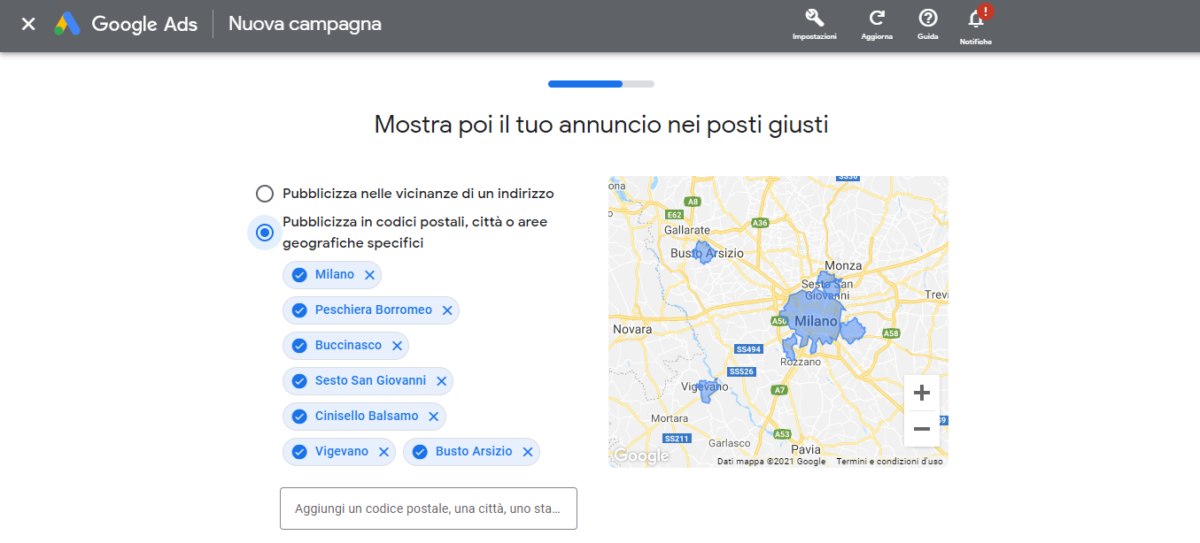Remove Peschiera Borromeo from locations
The image size is (1200, 543).
click(x=447, y=310)
